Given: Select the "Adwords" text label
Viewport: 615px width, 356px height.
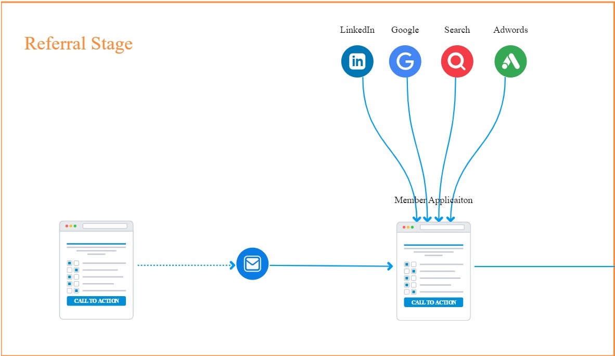Looking at the screenshot, I should pos(510,30).
